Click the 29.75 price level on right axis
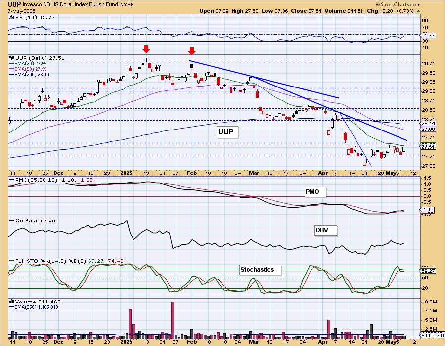This screenshot has height=346, width=445. [x=428, y=64]
